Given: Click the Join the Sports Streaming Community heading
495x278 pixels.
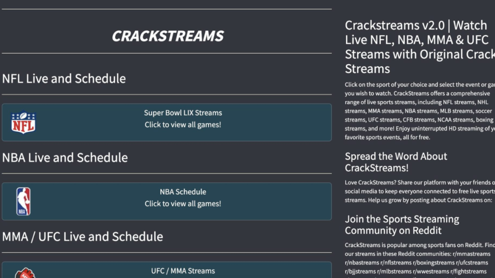Looking at the screenshot, I should (402, 225).
